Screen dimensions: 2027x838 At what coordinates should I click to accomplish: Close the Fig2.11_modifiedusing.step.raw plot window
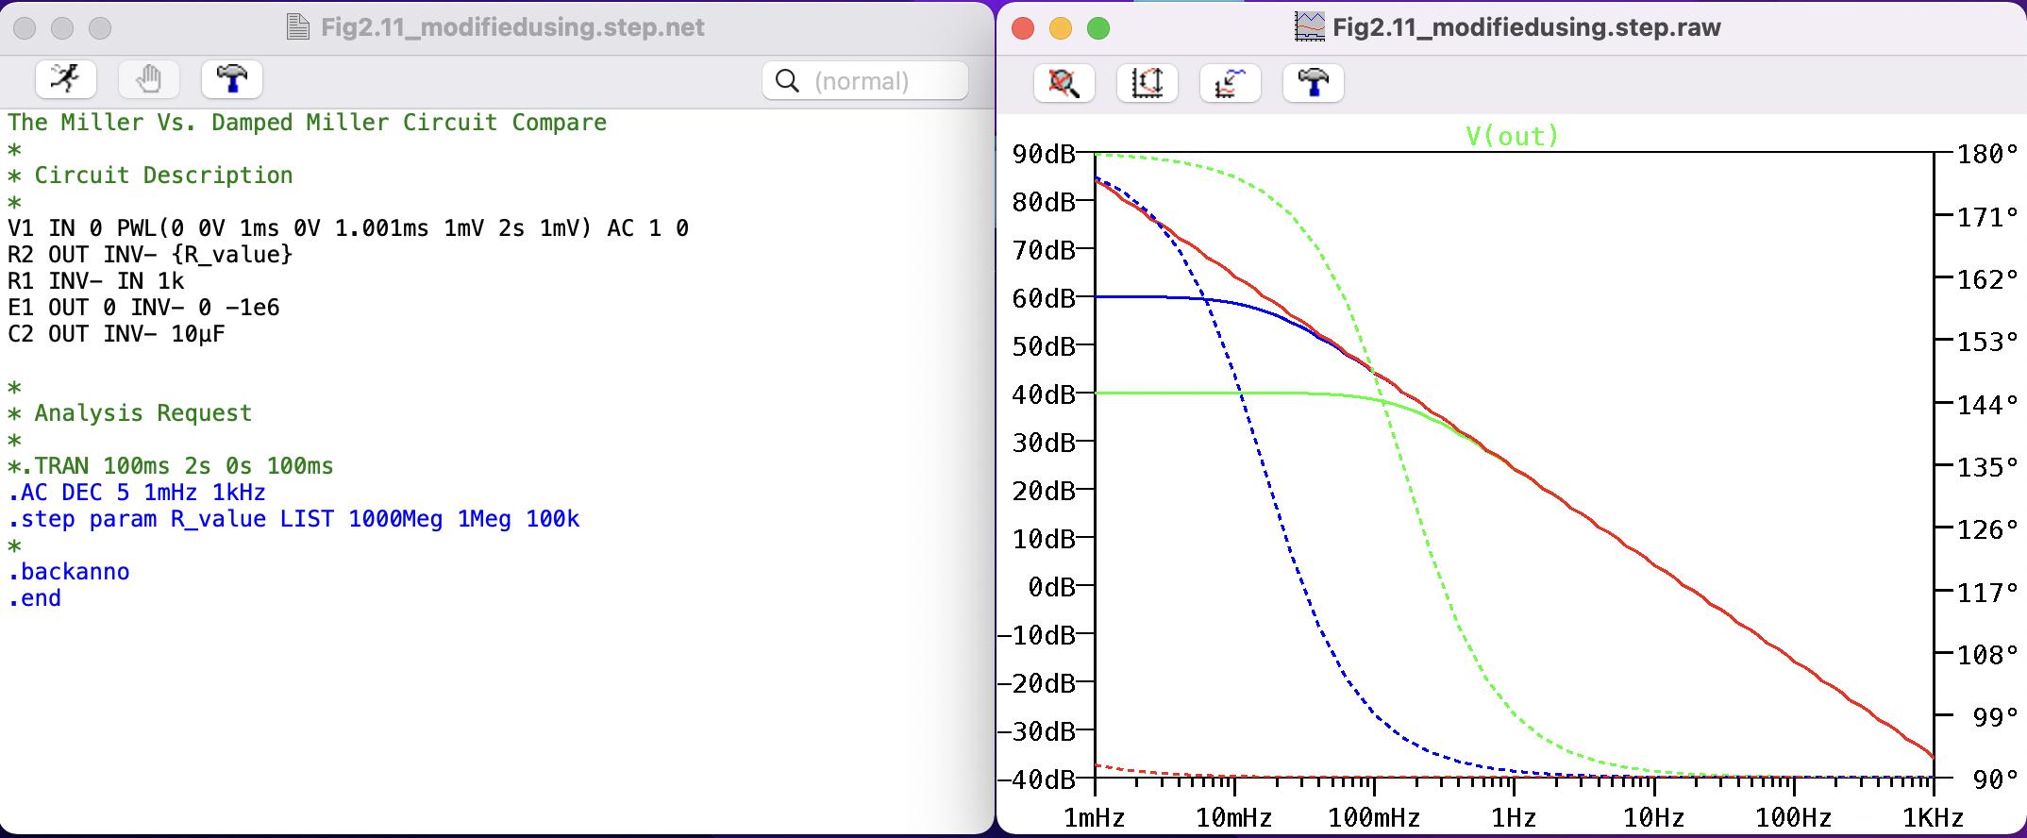click(1023, 28)
